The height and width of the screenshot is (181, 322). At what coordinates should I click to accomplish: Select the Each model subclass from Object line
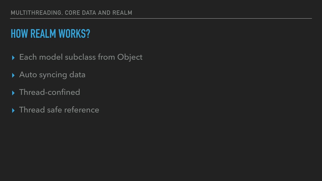(x=81, y=57)
